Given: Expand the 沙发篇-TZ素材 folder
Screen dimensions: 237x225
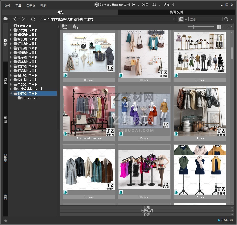Looking at the screenshot, I should tap(11, 30).
